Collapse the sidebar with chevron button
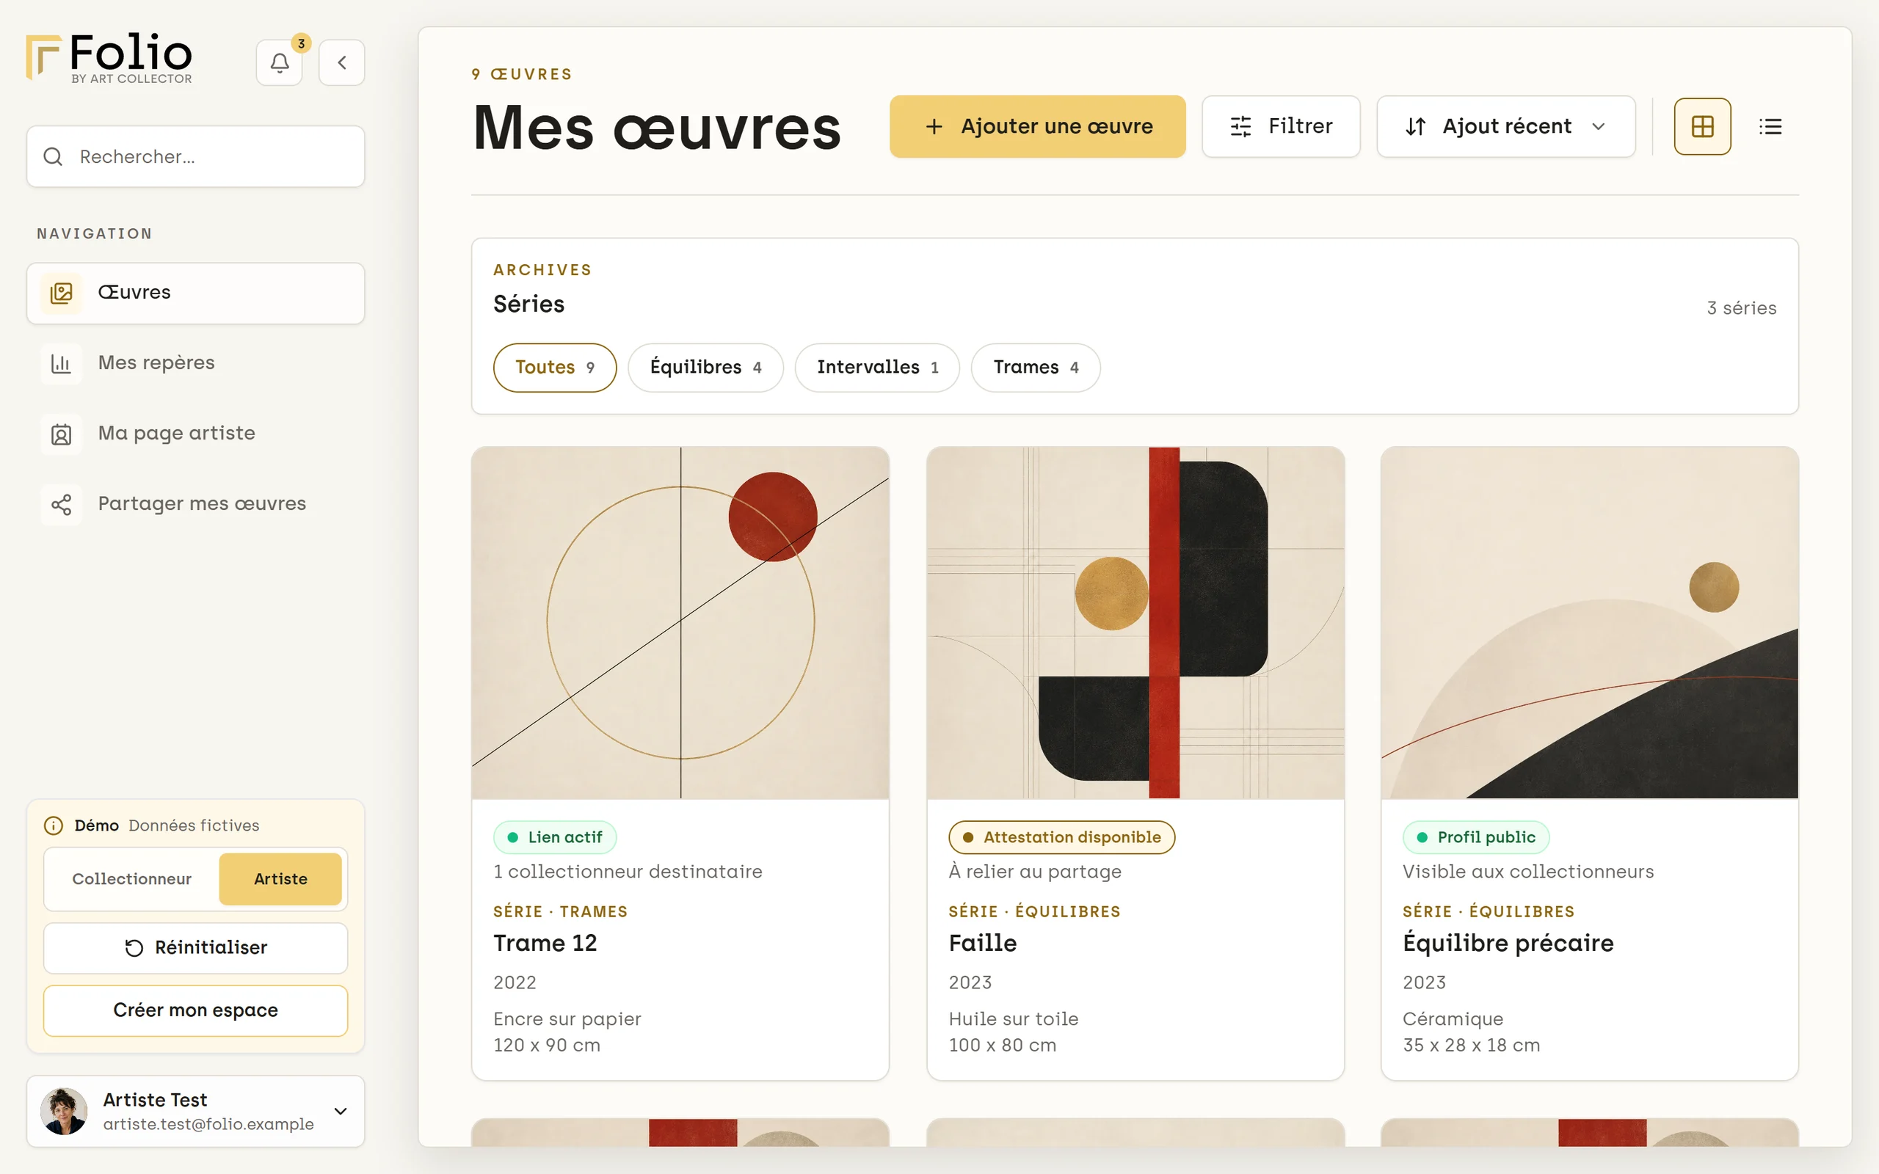 pos(341,63)
